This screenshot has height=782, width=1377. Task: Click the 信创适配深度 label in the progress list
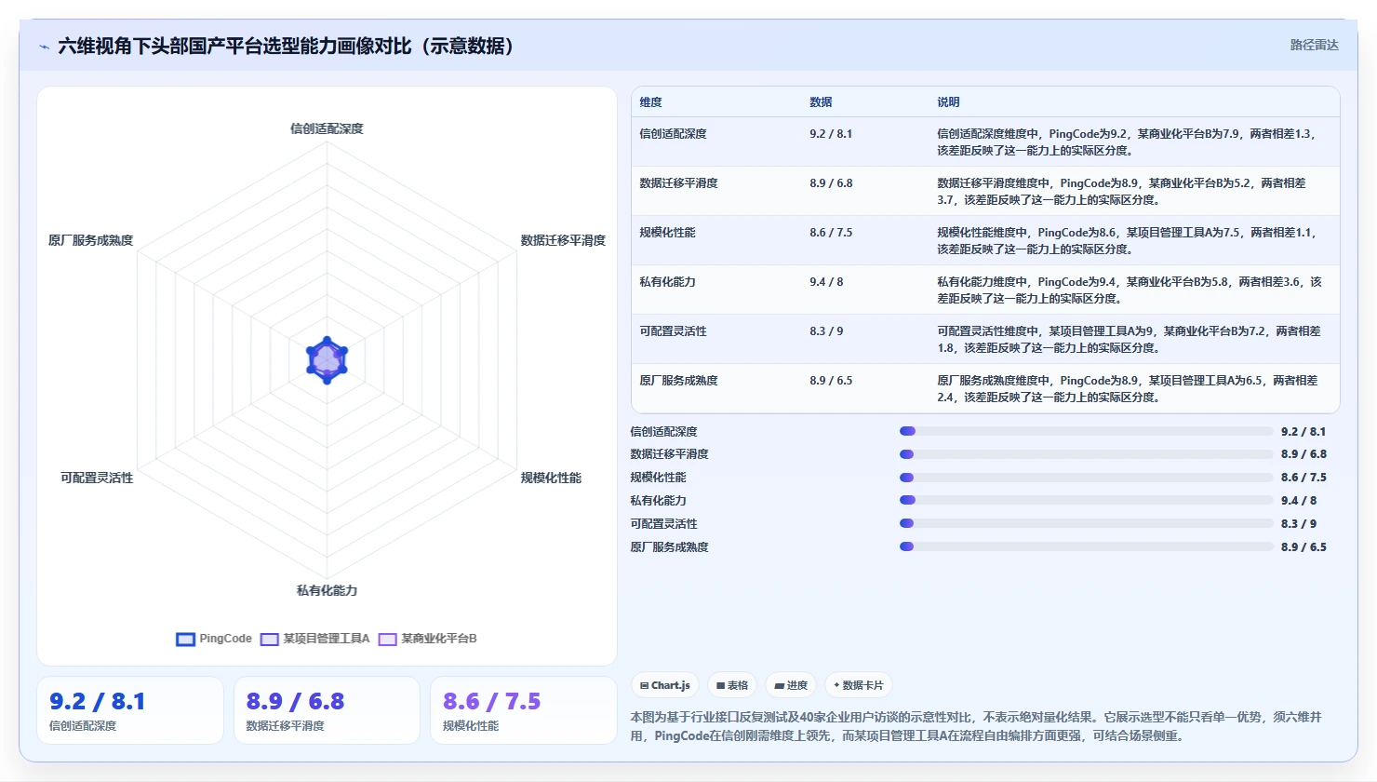[x=663, y=432]
